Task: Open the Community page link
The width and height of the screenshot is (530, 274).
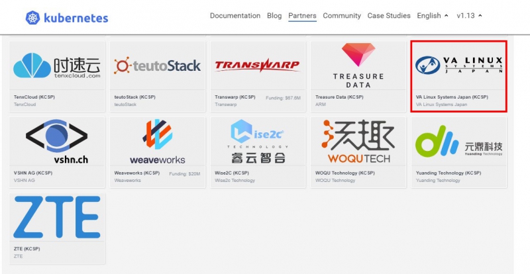Action: click(342, 15)
